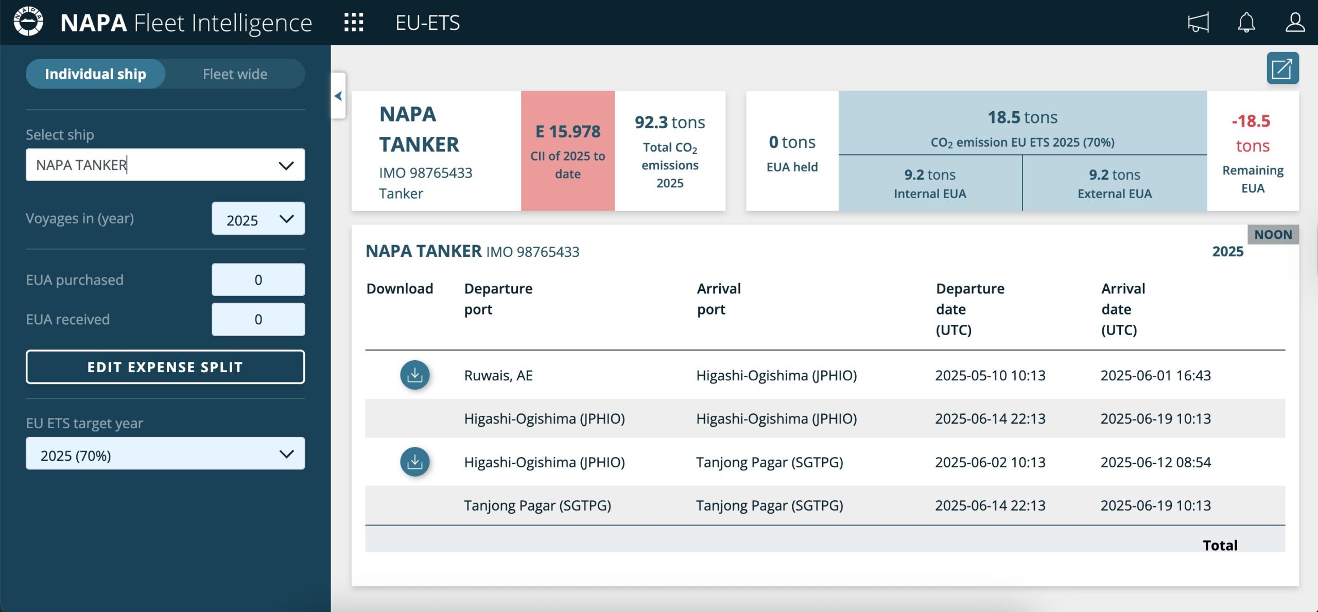Click the EU-ETS module title

(427, 23)
